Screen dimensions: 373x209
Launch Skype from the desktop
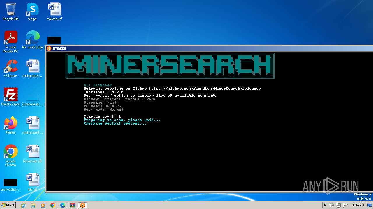[32, 12]
